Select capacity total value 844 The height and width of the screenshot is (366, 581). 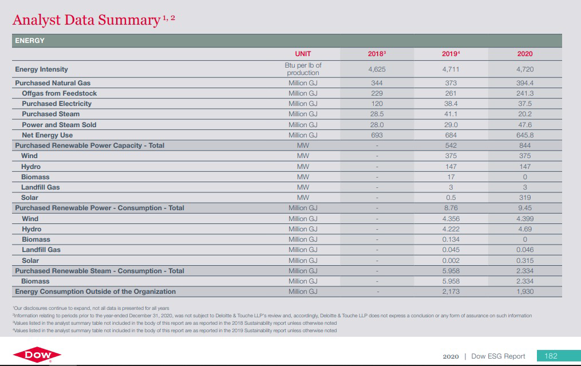click(x=525, y=145)
